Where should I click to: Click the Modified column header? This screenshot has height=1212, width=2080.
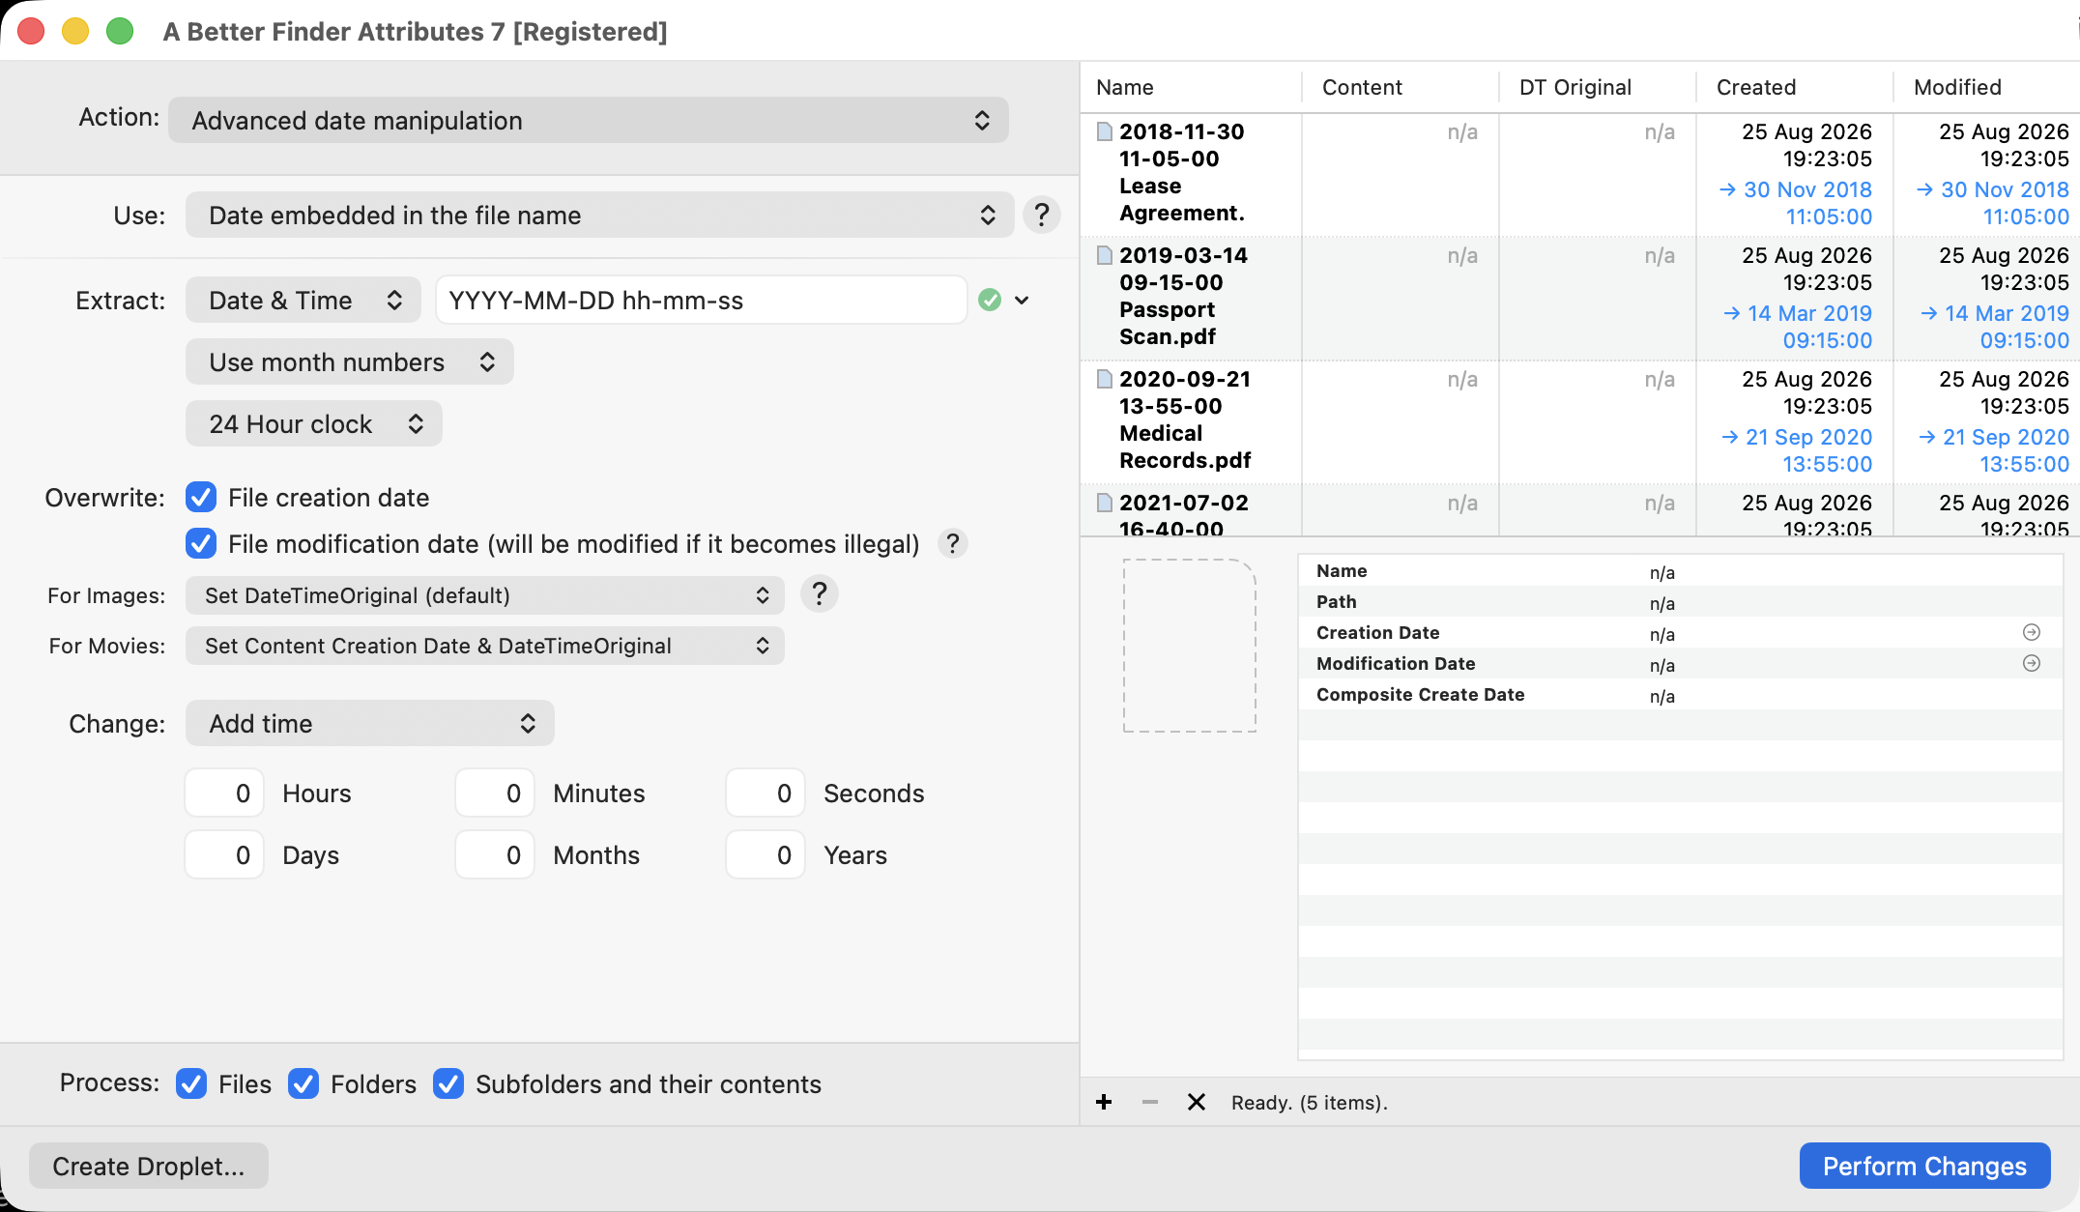[1986, 87]
